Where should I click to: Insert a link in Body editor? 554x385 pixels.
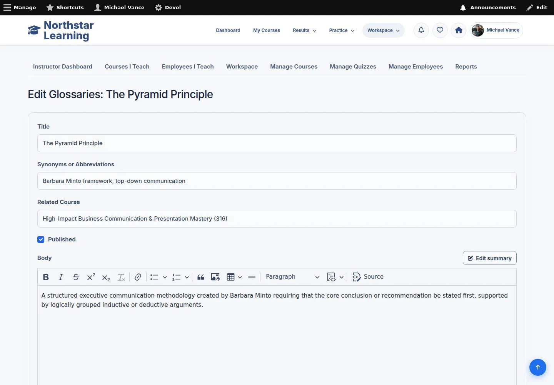138,277
